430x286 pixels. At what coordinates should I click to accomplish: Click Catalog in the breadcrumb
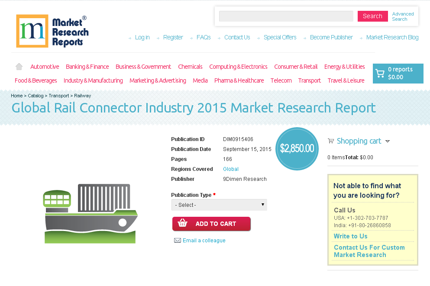point(36,96)
